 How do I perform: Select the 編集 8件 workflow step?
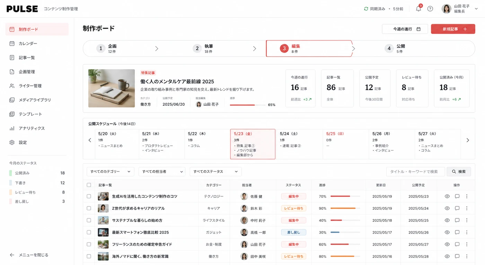[x=309, y=48]
